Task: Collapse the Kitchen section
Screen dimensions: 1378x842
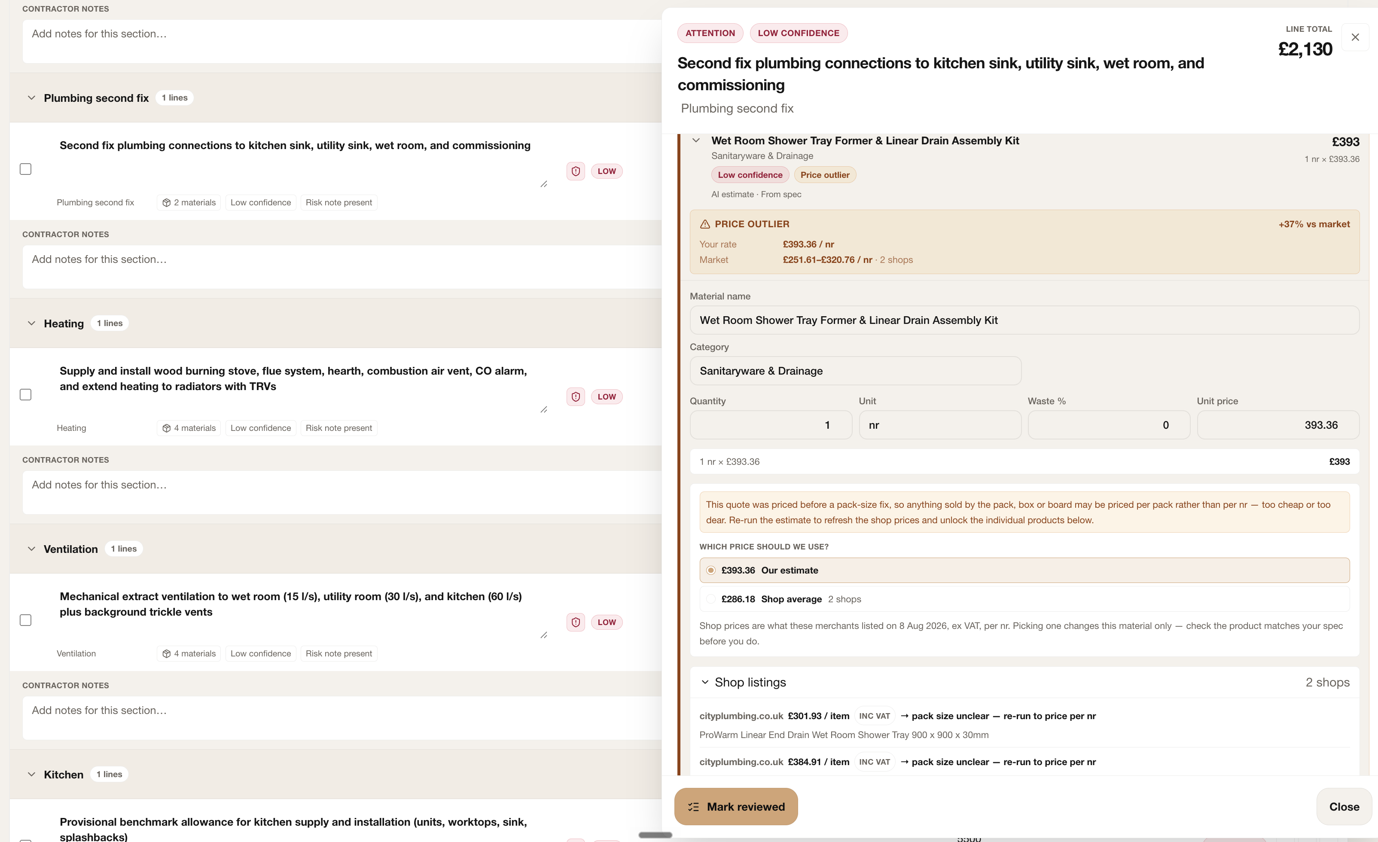Action: coord(31,774)
